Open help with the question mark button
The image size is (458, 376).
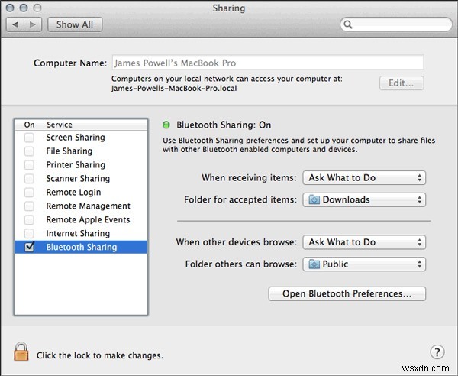tap(437, 352)
